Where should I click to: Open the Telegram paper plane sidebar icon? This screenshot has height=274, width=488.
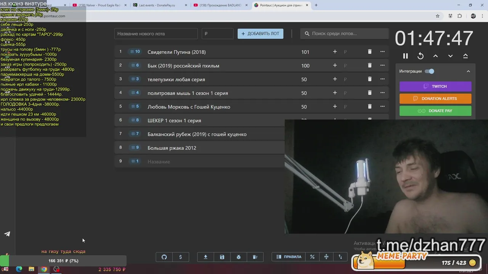7,234
